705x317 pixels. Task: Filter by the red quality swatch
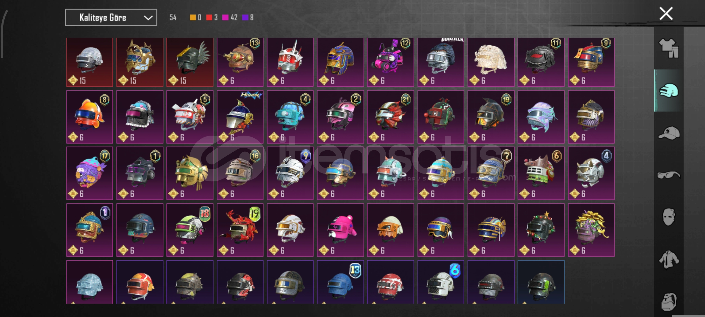[x=209, y=18]
